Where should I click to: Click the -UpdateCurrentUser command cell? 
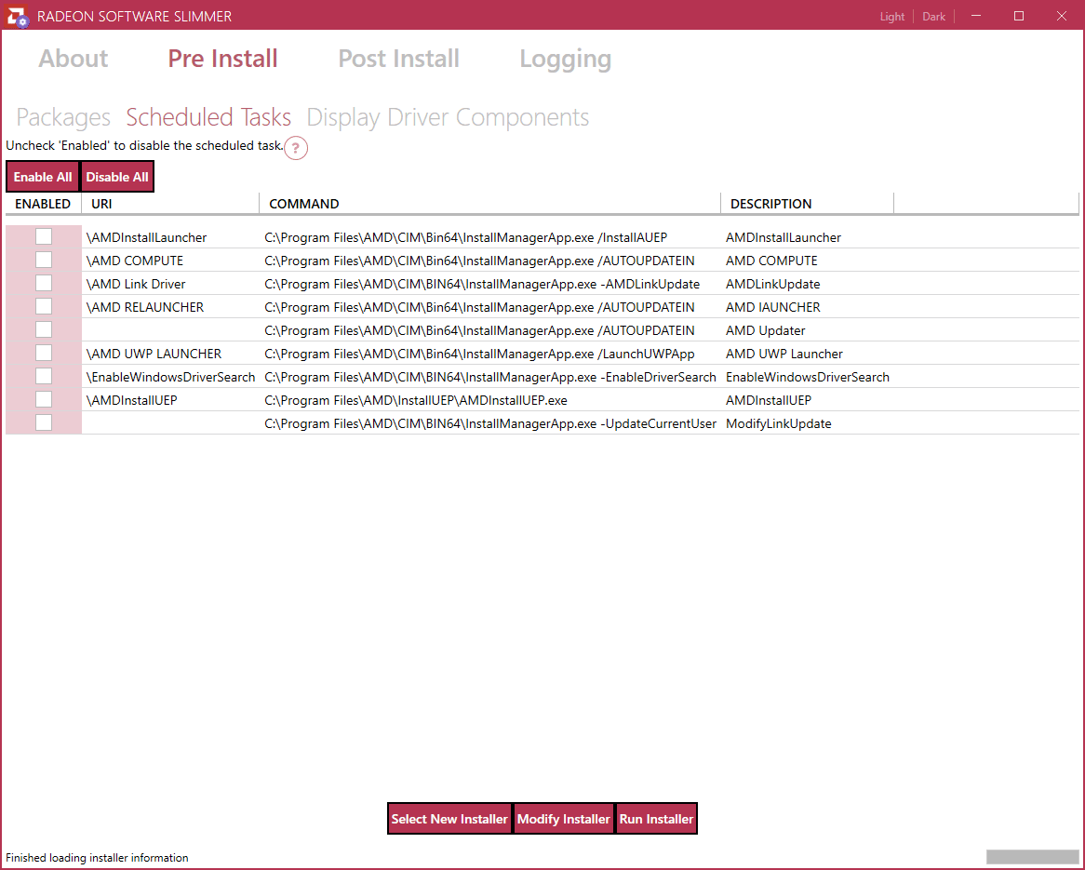489,423
